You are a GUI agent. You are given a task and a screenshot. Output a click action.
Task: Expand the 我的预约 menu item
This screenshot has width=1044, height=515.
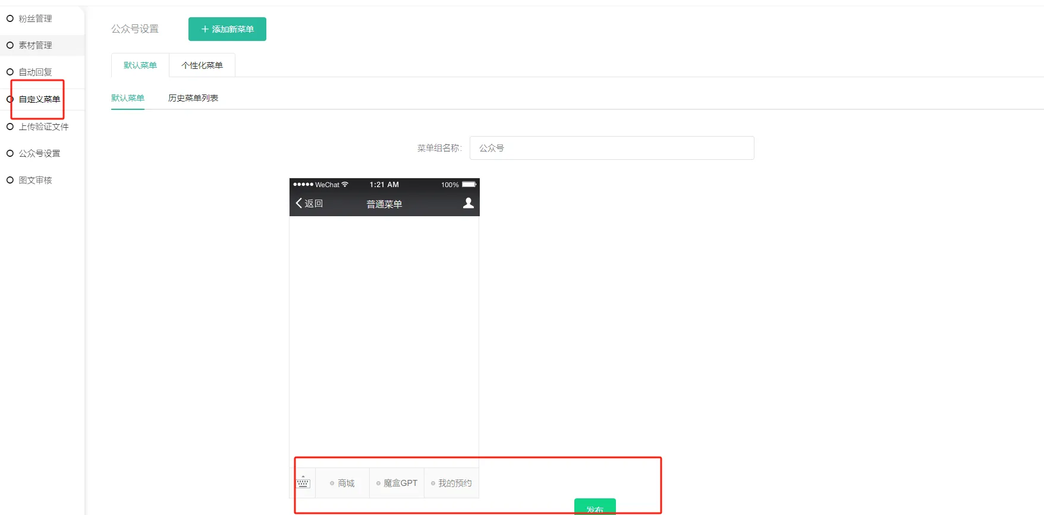point(451,484)
